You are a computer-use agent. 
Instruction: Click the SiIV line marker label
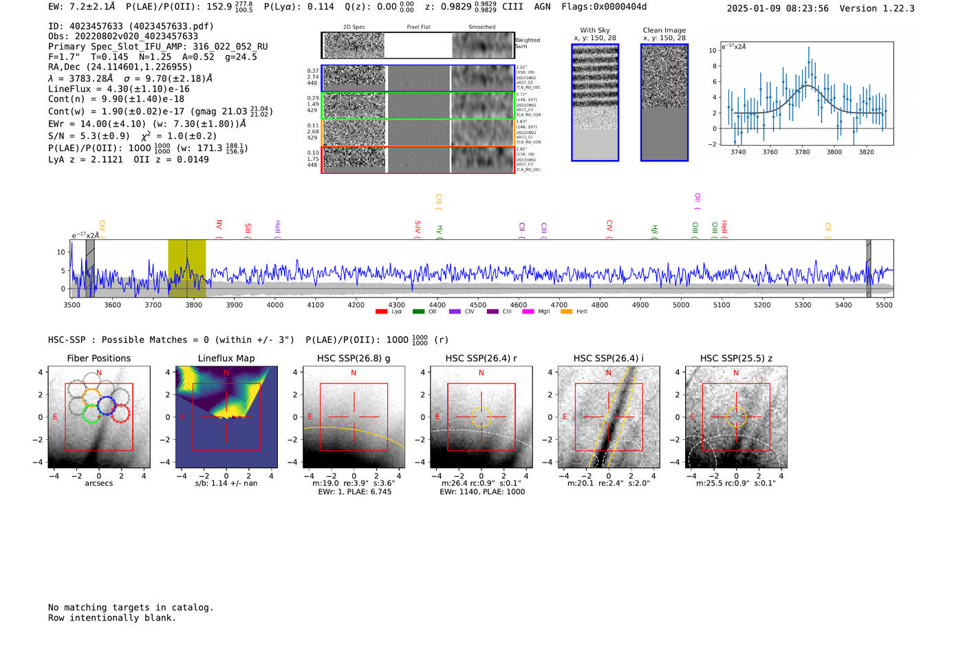pos(418,230)
